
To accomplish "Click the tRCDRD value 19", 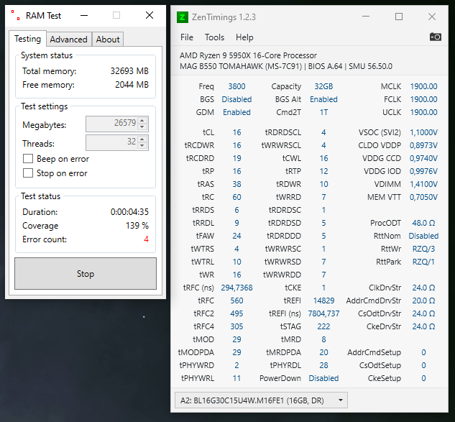I will point(236,158).
